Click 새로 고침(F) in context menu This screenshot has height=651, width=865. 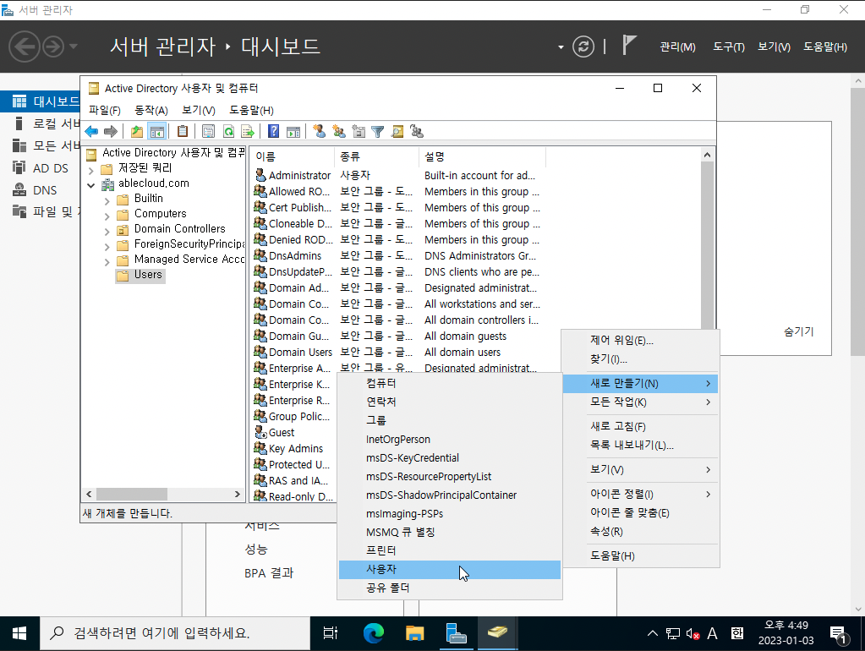click(640, 426)
